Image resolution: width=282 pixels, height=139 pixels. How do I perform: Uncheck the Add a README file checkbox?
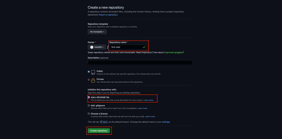[x=89, y=97]
